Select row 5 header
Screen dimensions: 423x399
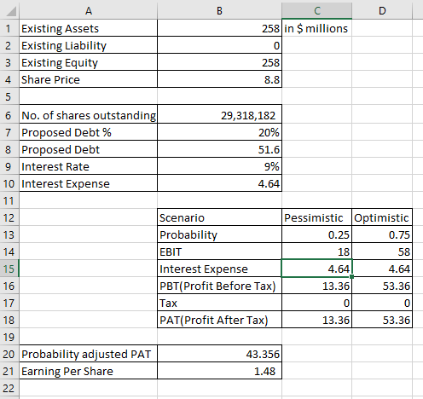[x=9, y=96]
